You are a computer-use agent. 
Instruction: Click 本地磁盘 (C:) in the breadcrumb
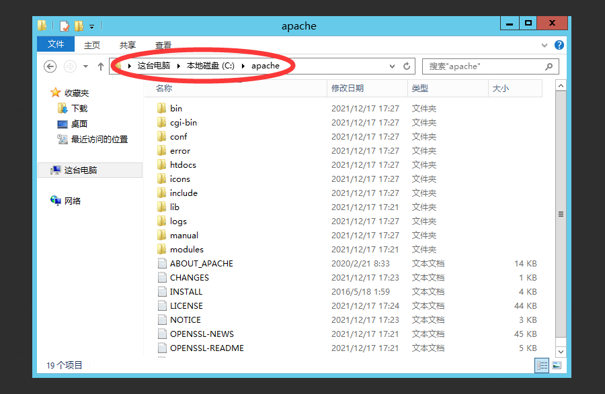point(210,66)
